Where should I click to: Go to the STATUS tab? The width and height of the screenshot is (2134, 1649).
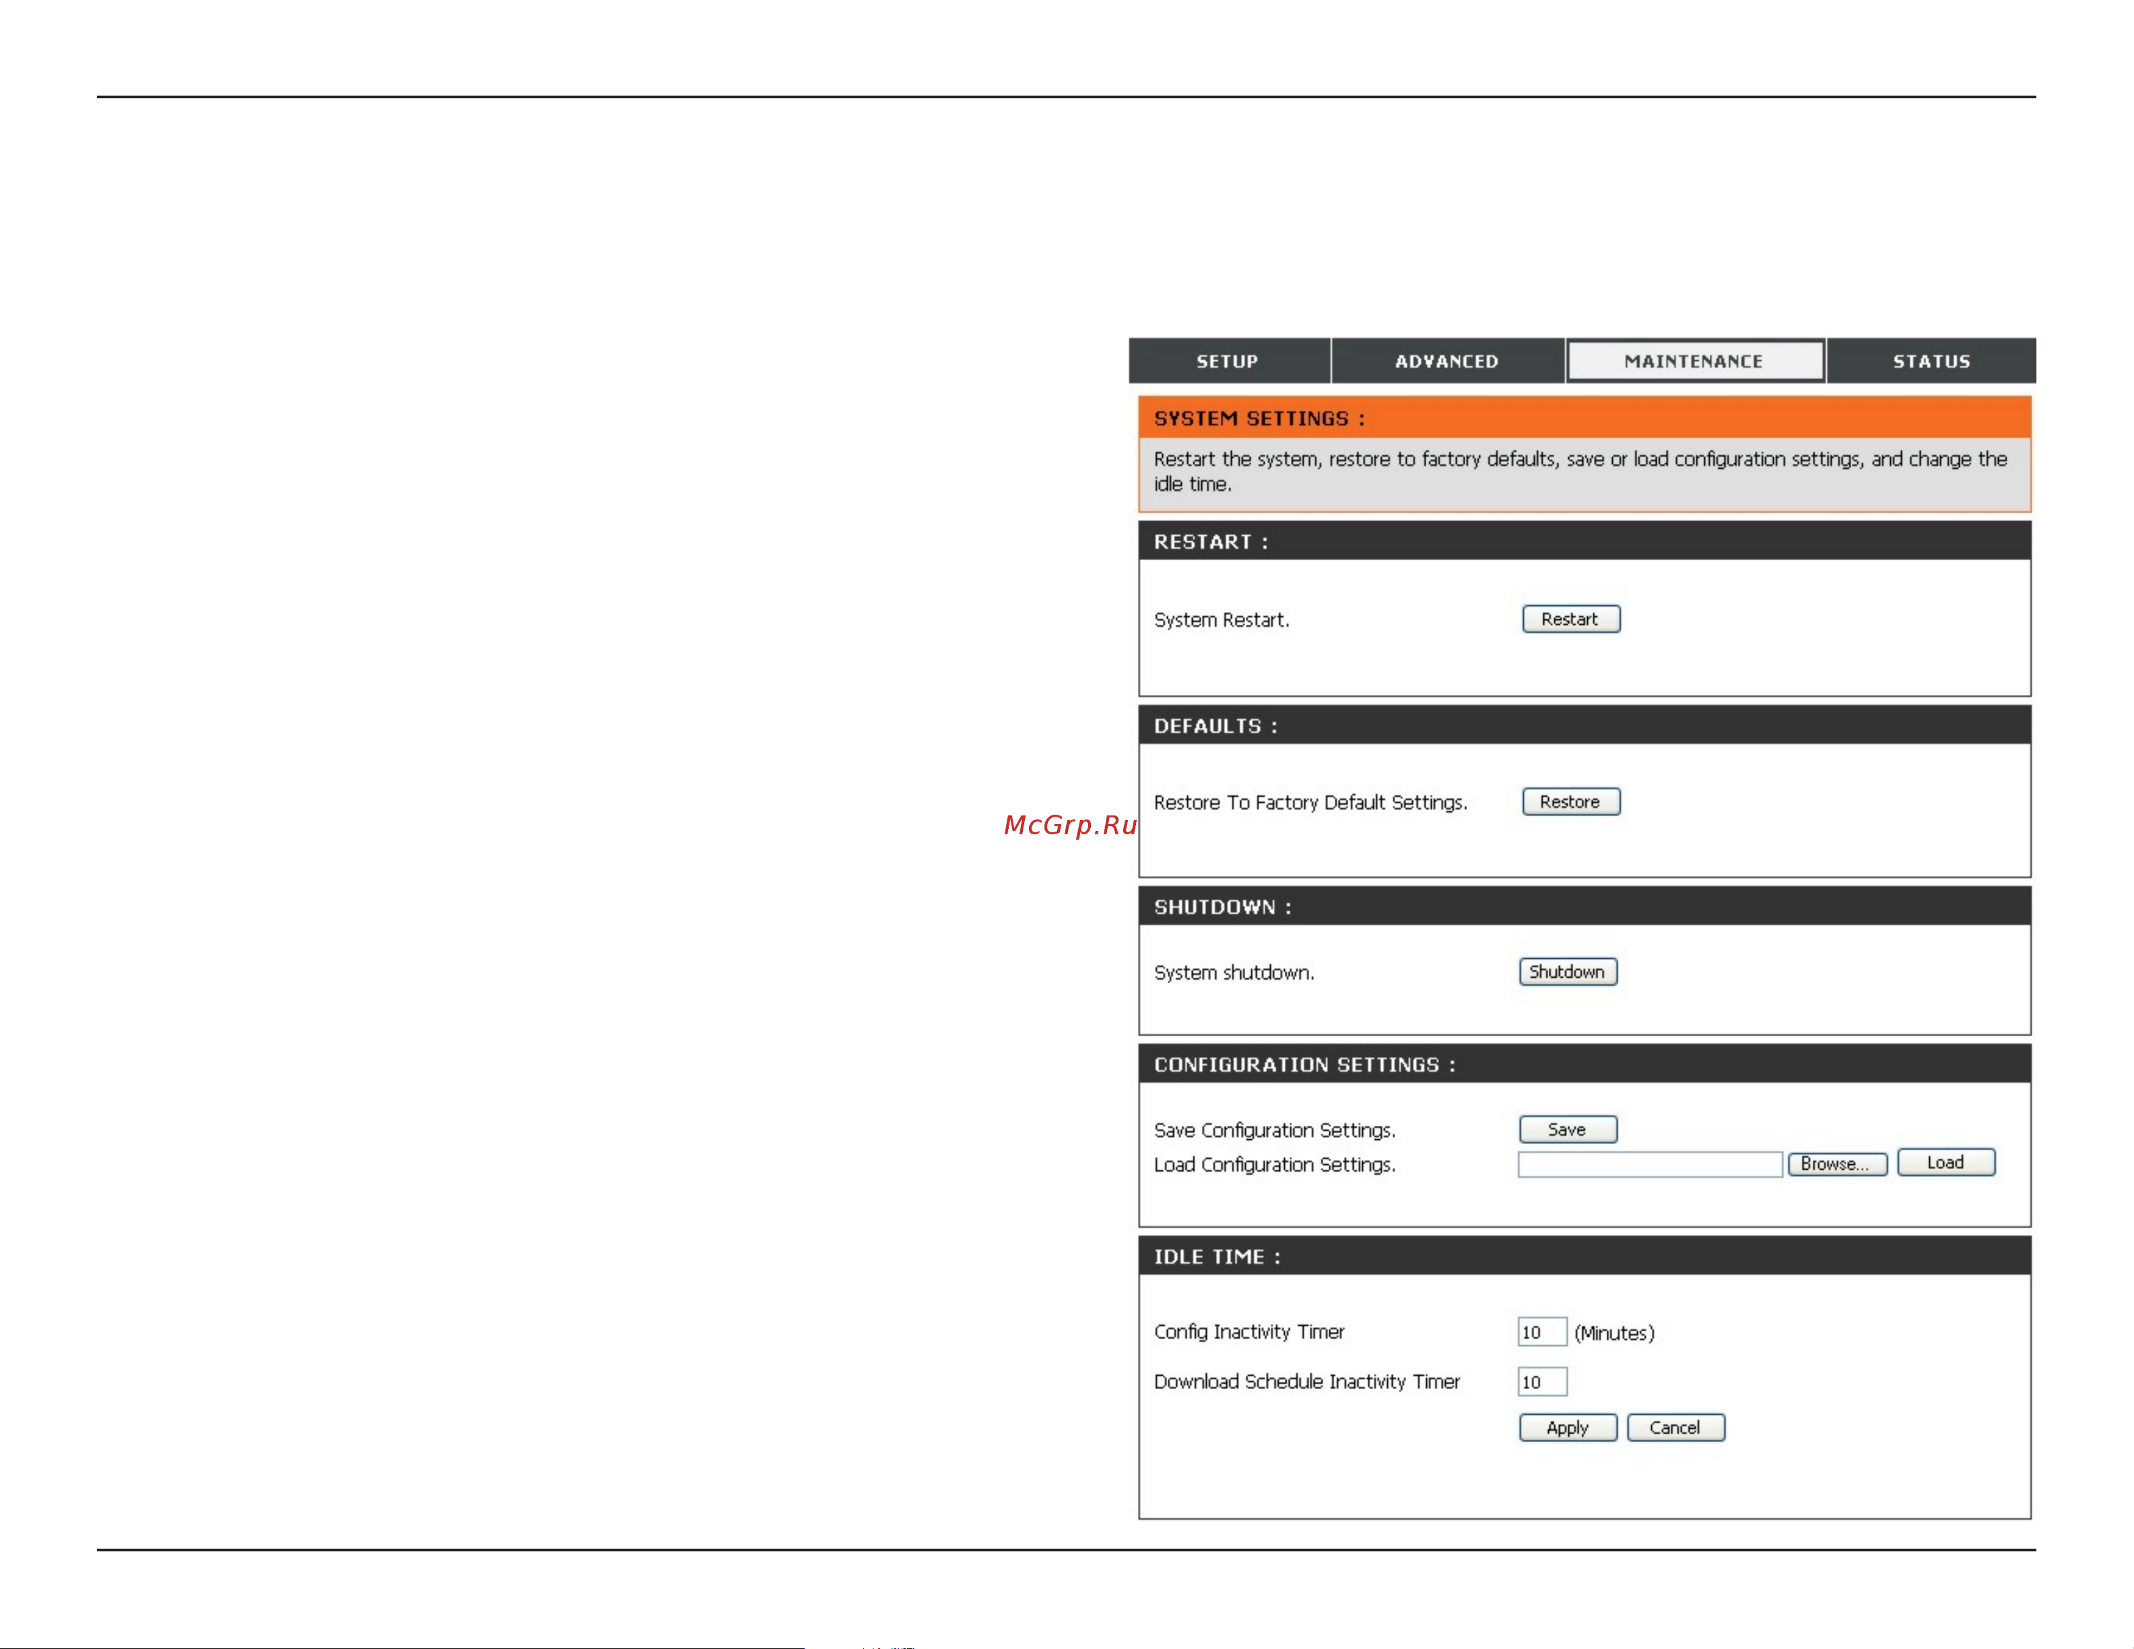click(x=1932, y=360)
